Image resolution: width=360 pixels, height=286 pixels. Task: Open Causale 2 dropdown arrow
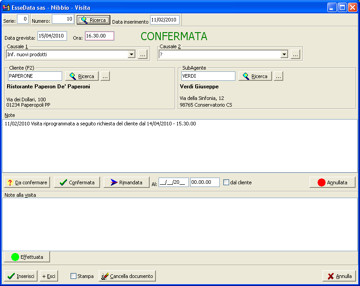click(x=284, y=54)
